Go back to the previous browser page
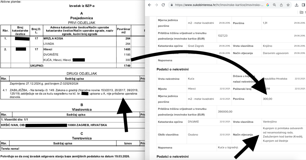The image size is (306, 160). [150, 5]
